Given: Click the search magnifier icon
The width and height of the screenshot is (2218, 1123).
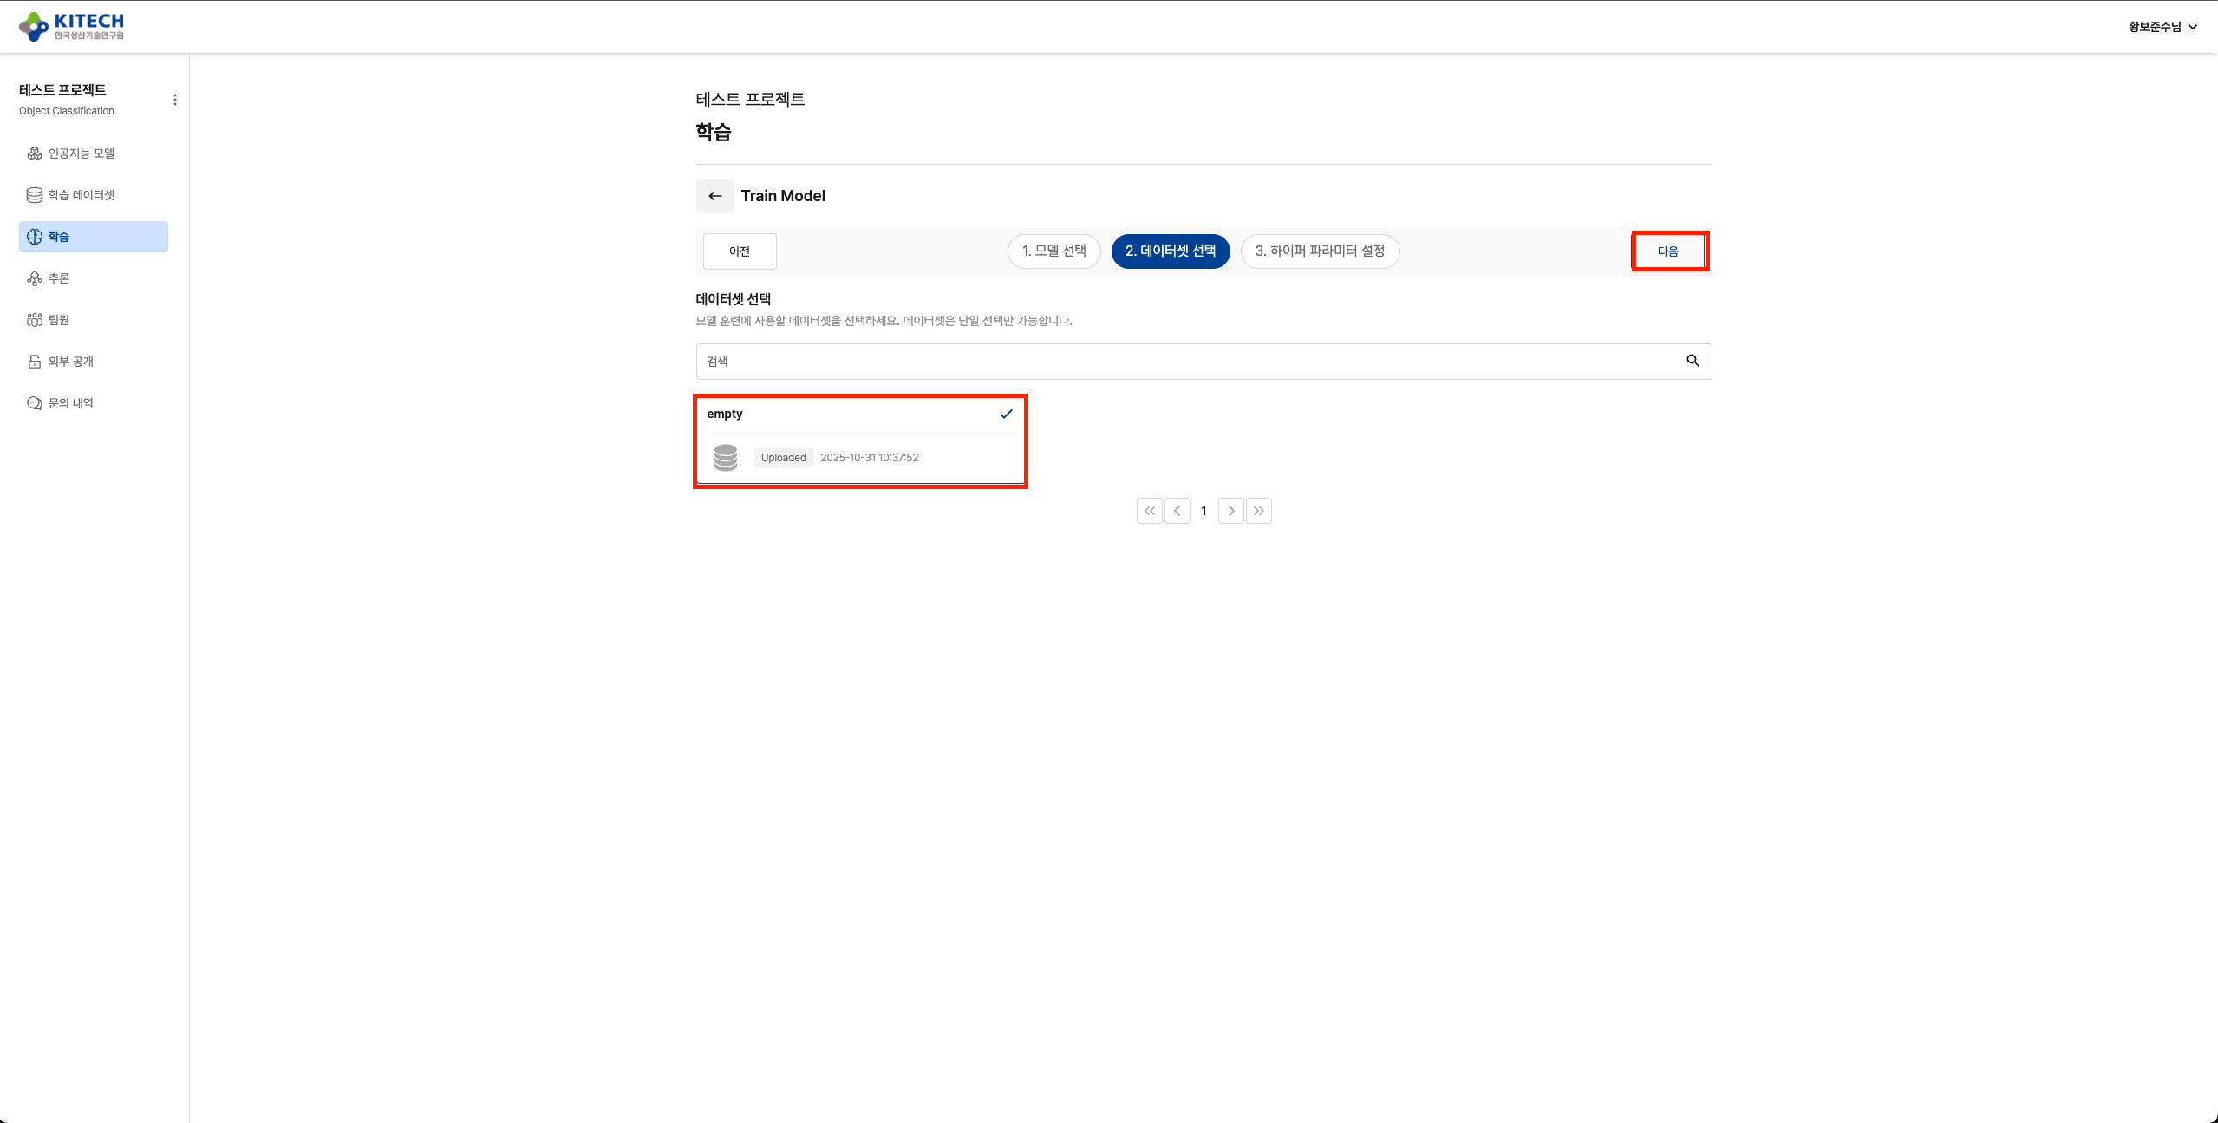Looking at the screenshot, I should 1692,361.
